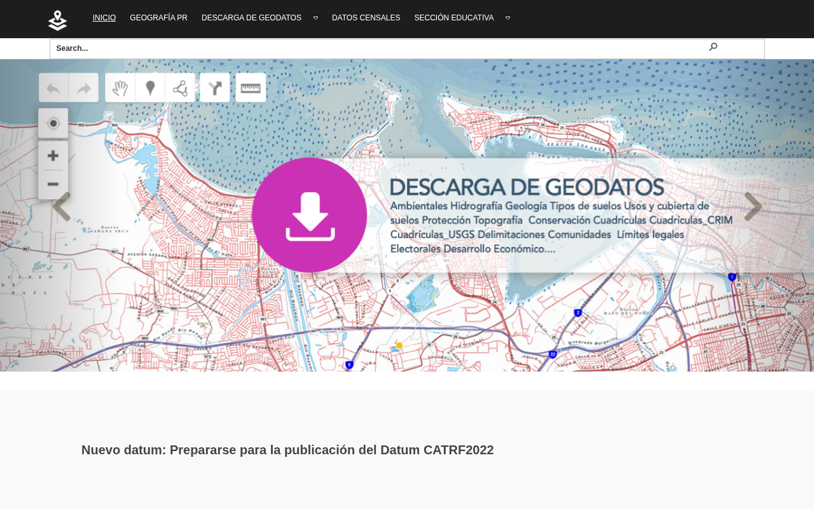Screen dimensions: 814x509
Task: Click the directions arrow tool icon
Action: pyautogui.click(x=215, y=88)
